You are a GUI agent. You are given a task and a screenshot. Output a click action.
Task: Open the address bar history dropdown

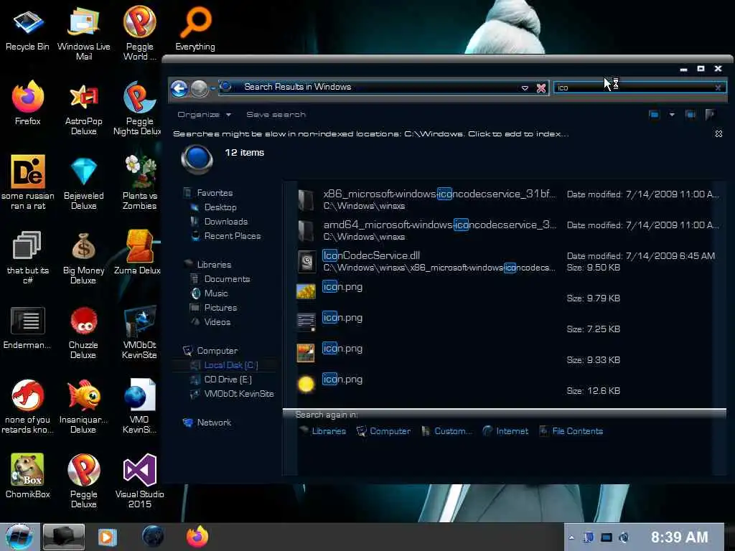[525, 88]
